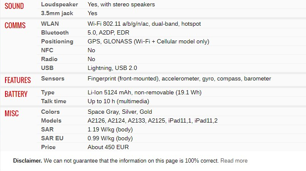Click the SAR EU label

point(52,139)
